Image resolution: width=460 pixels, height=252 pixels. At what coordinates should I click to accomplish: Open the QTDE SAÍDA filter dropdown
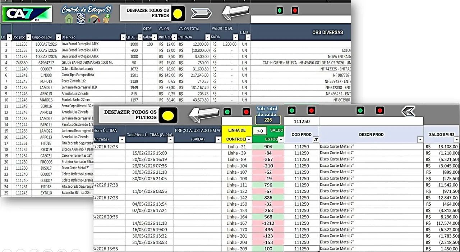(155, 37)
